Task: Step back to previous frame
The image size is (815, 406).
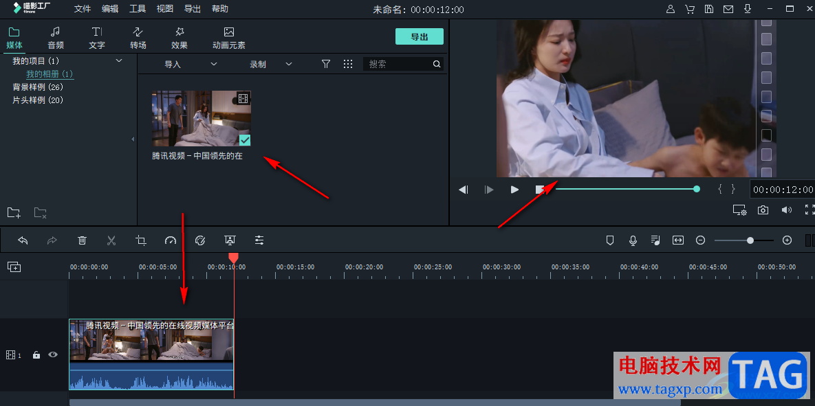Action: (x=463, y=190)
